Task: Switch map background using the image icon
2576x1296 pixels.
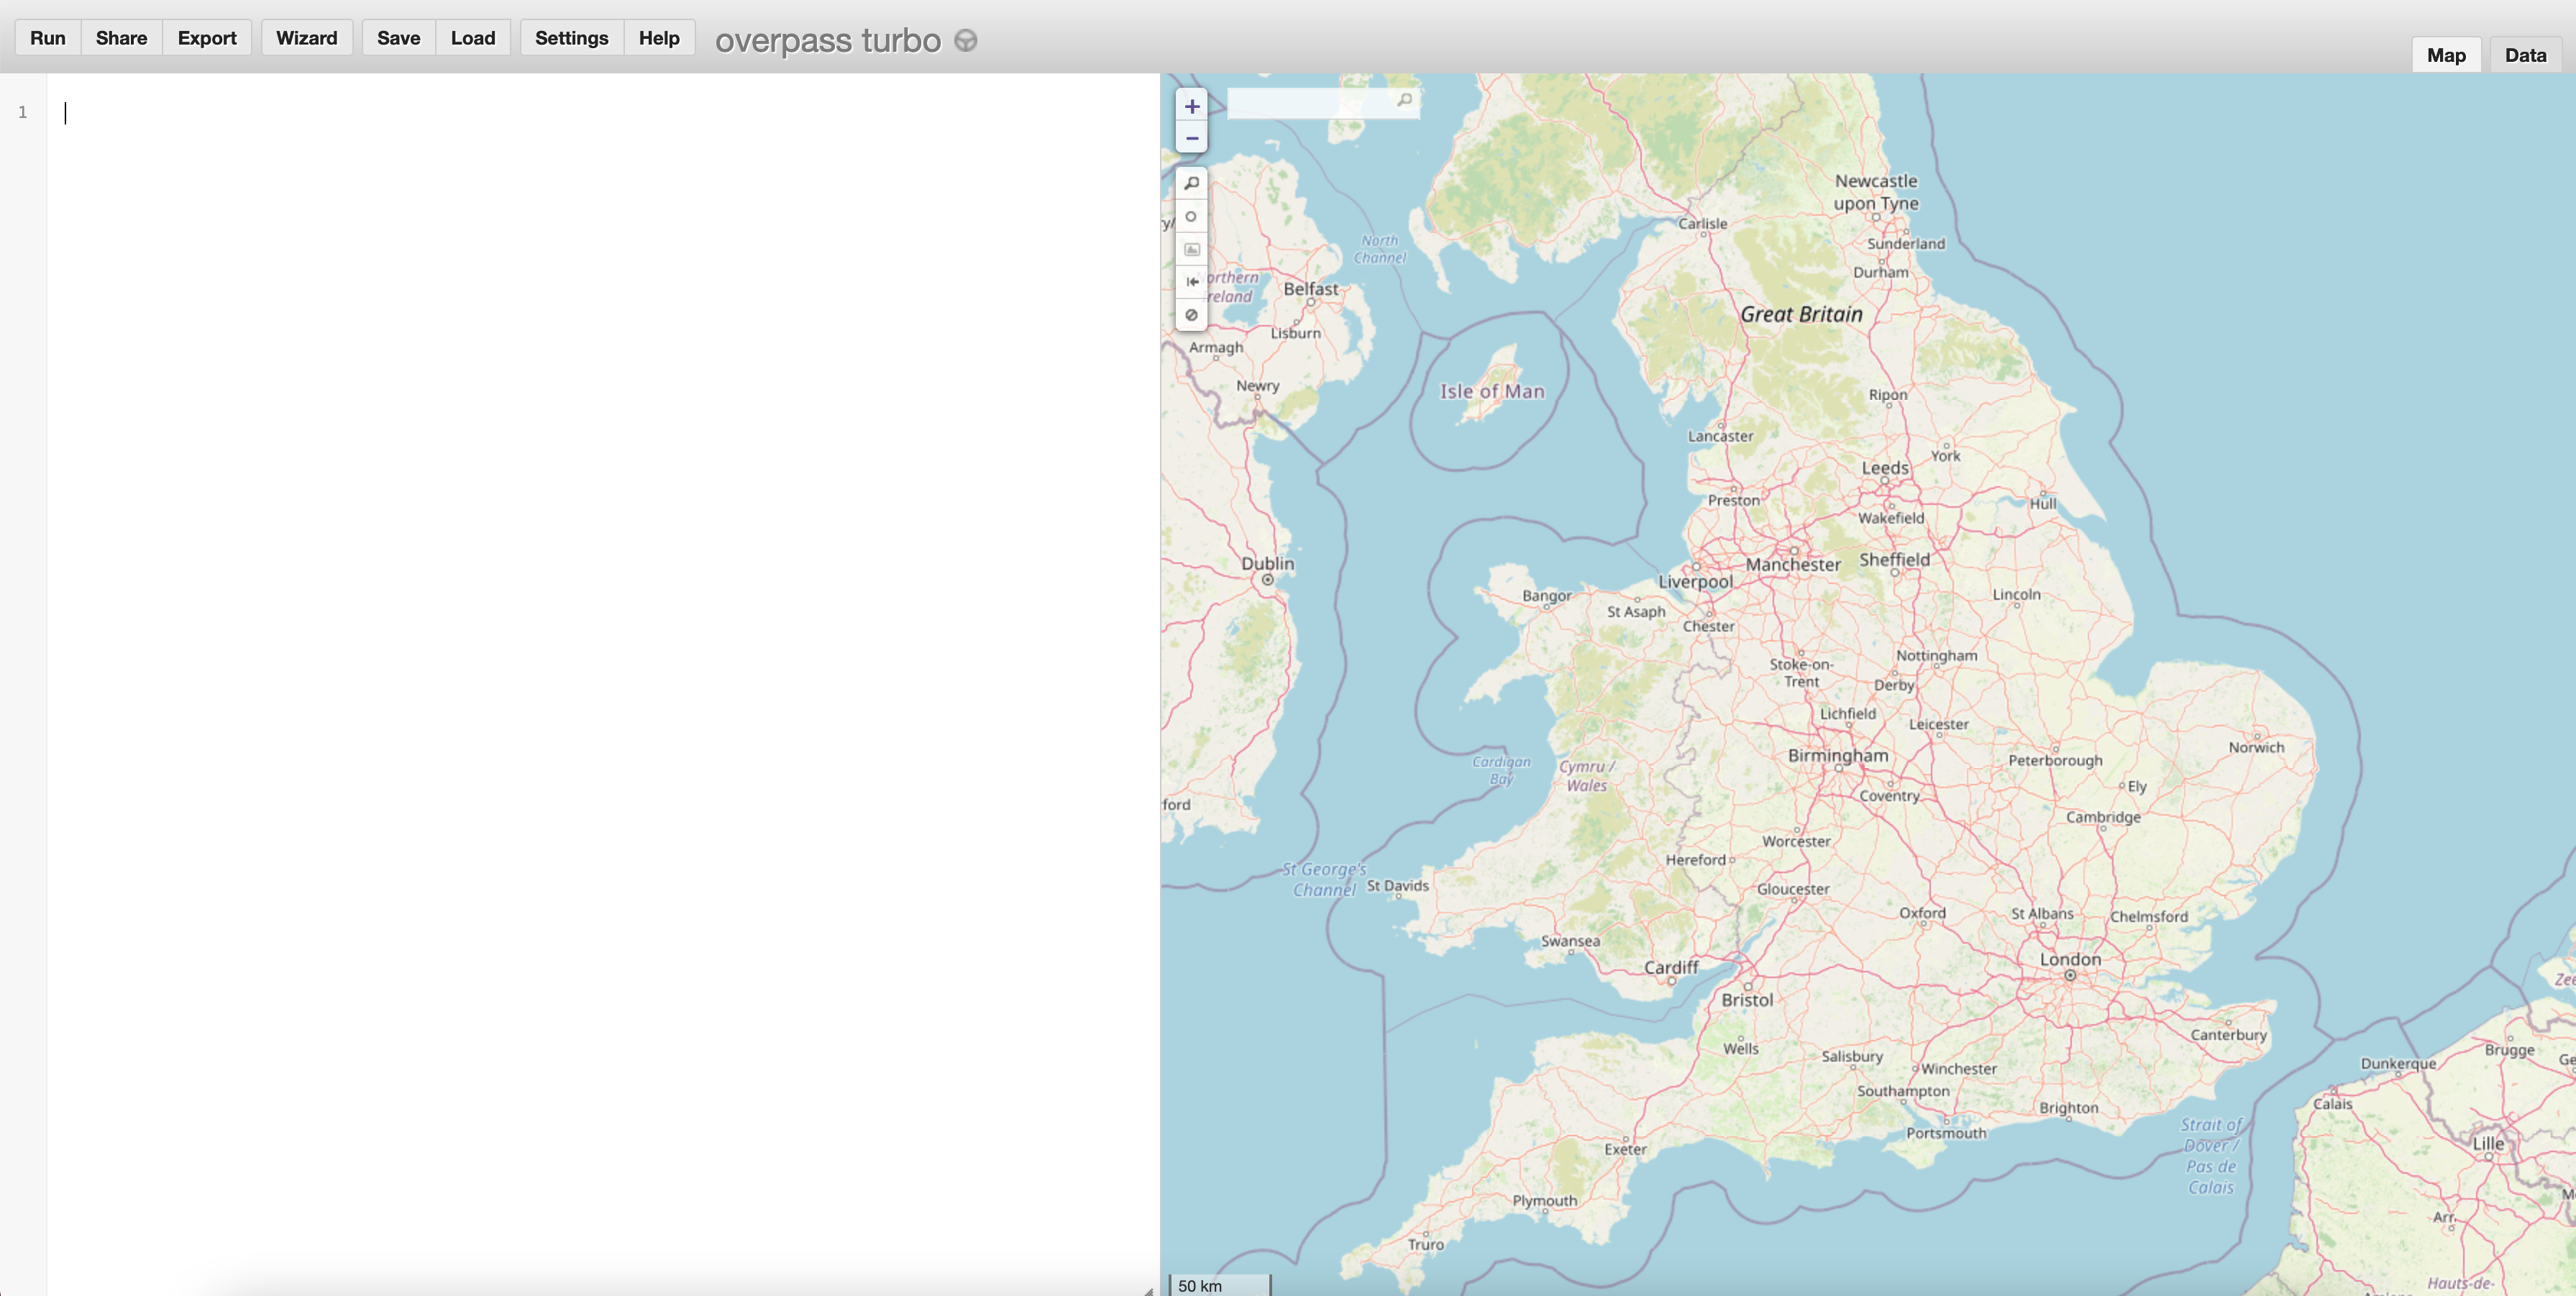Action: pyautogui.click(x=1191, y=249)
